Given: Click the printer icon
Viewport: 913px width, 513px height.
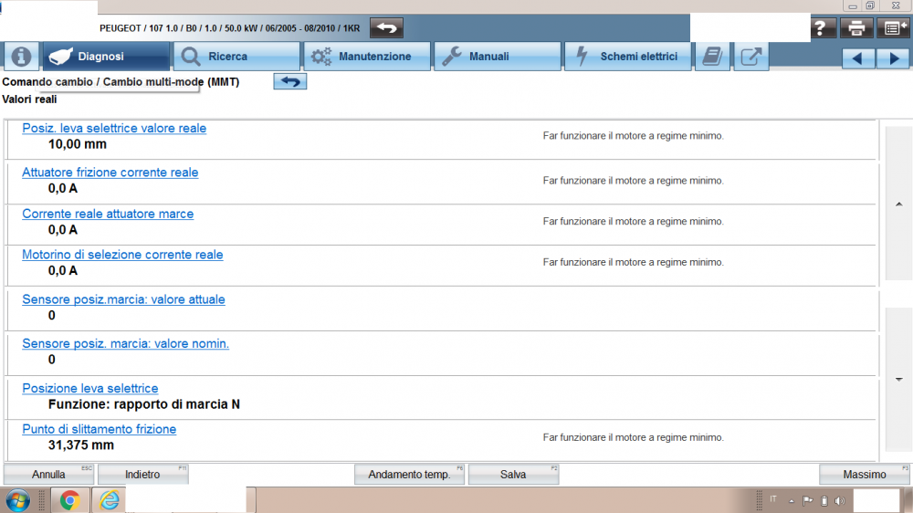Looking at the screenshot, I should [x=856, y=28].
